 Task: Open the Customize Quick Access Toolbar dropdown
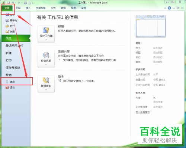[33, 3]
